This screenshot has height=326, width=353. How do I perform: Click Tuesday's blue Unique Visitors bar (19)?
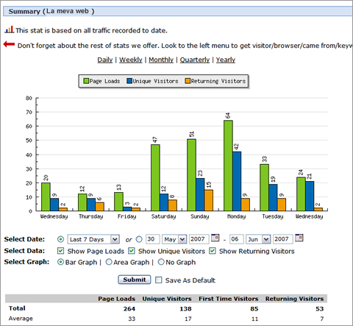pyautogui.click(x=273, y=197)
